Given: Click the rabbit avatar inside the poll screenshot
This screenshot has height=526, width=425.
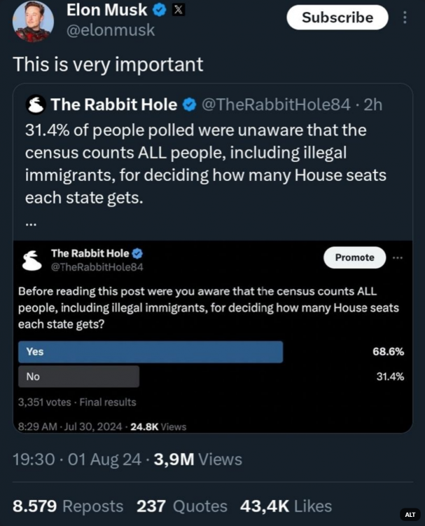Looking at the screenshot, I should [32, 259].
